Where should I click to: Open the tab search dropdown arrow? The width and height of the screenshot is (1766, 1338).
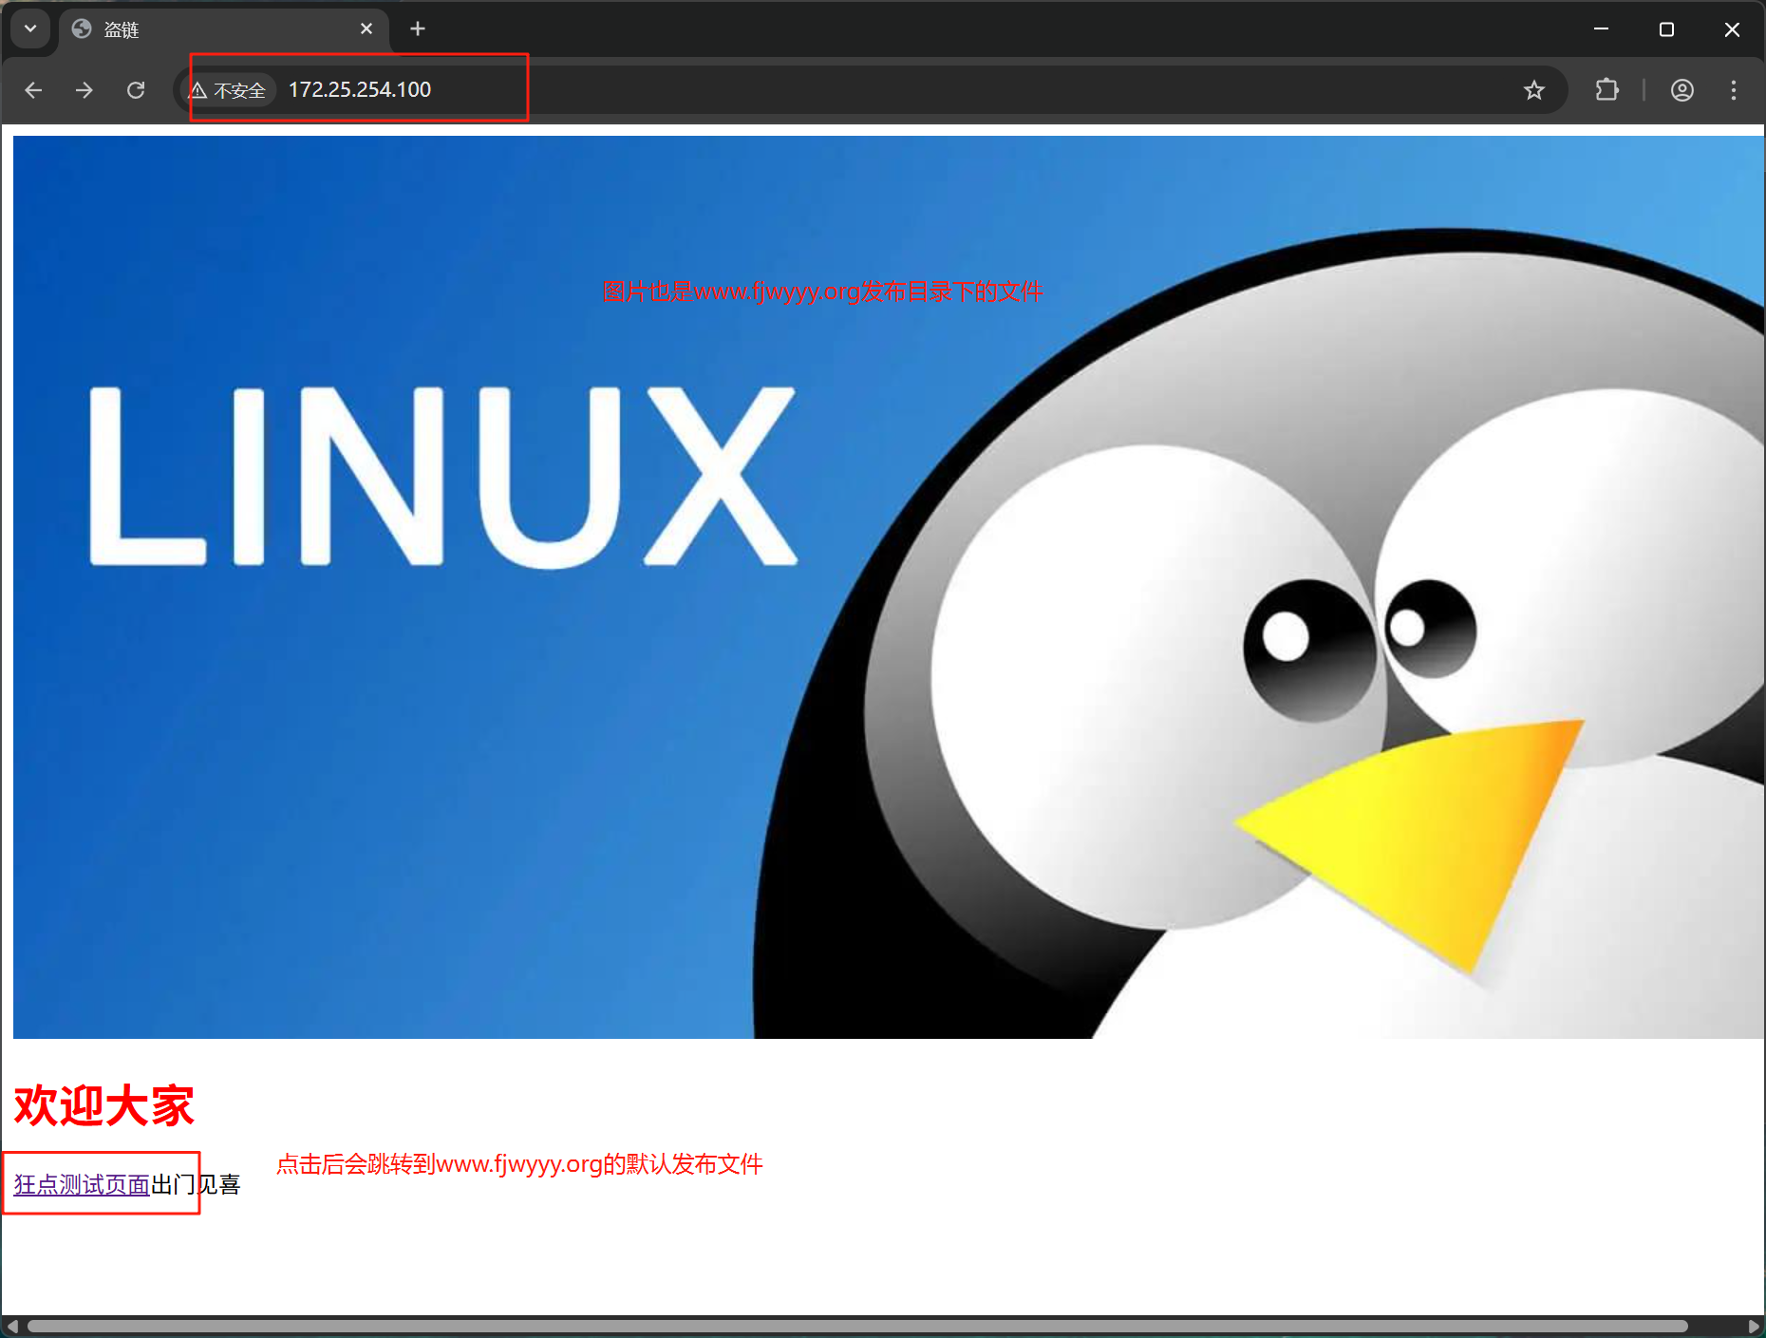pos(30,28)
